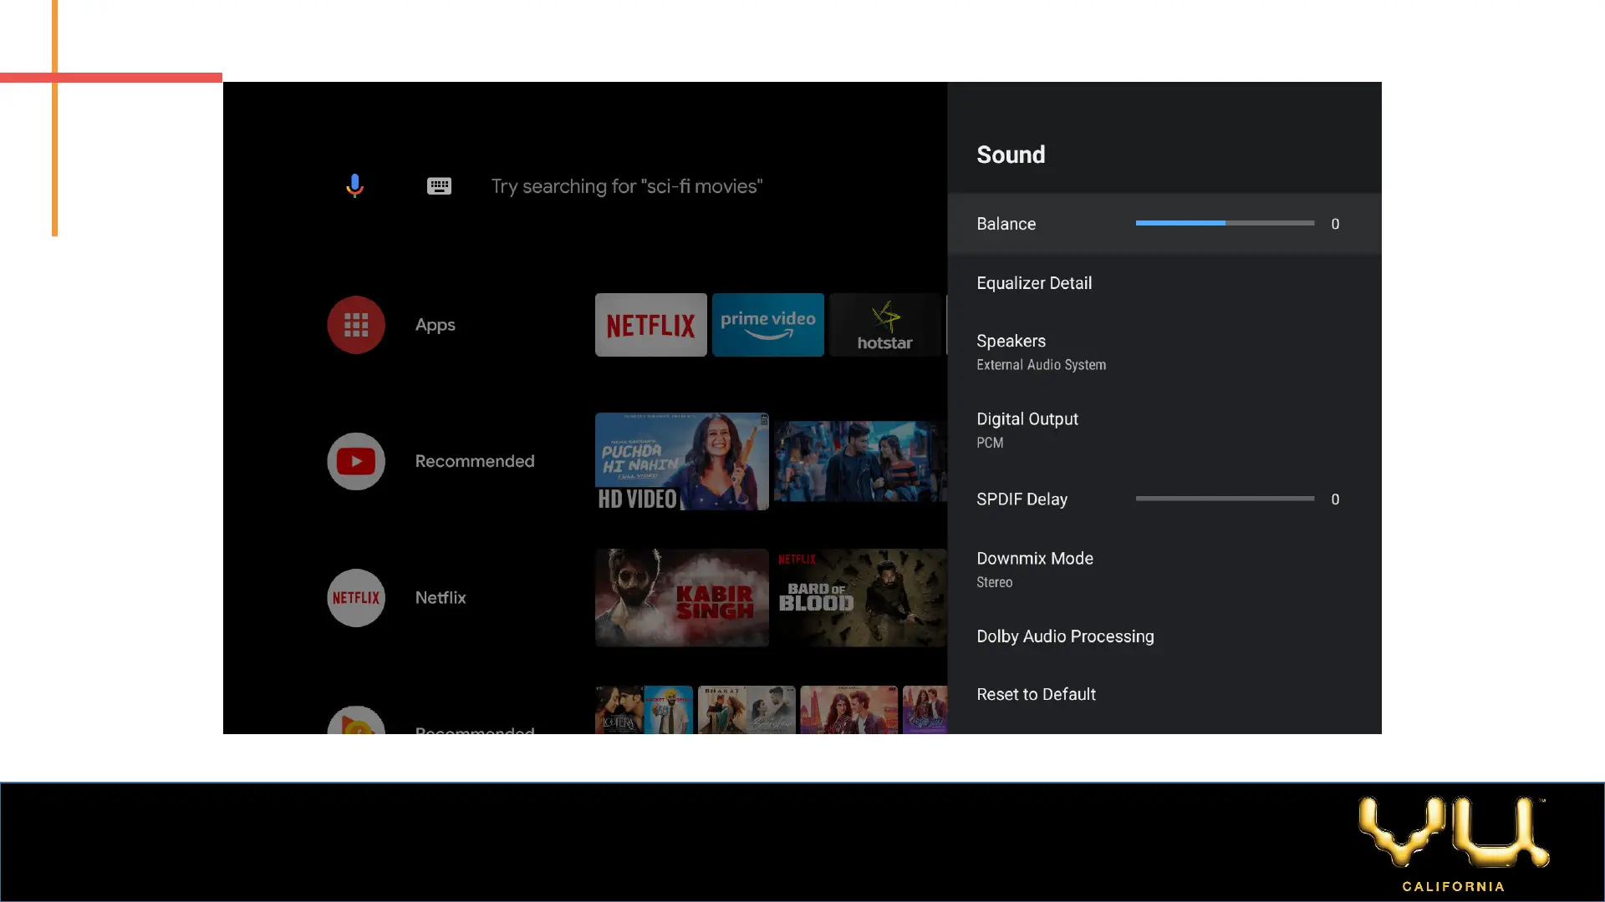Launch the Netflix app tile
The height and width of the screenshot is (902, 1605).
coord(650,325)
